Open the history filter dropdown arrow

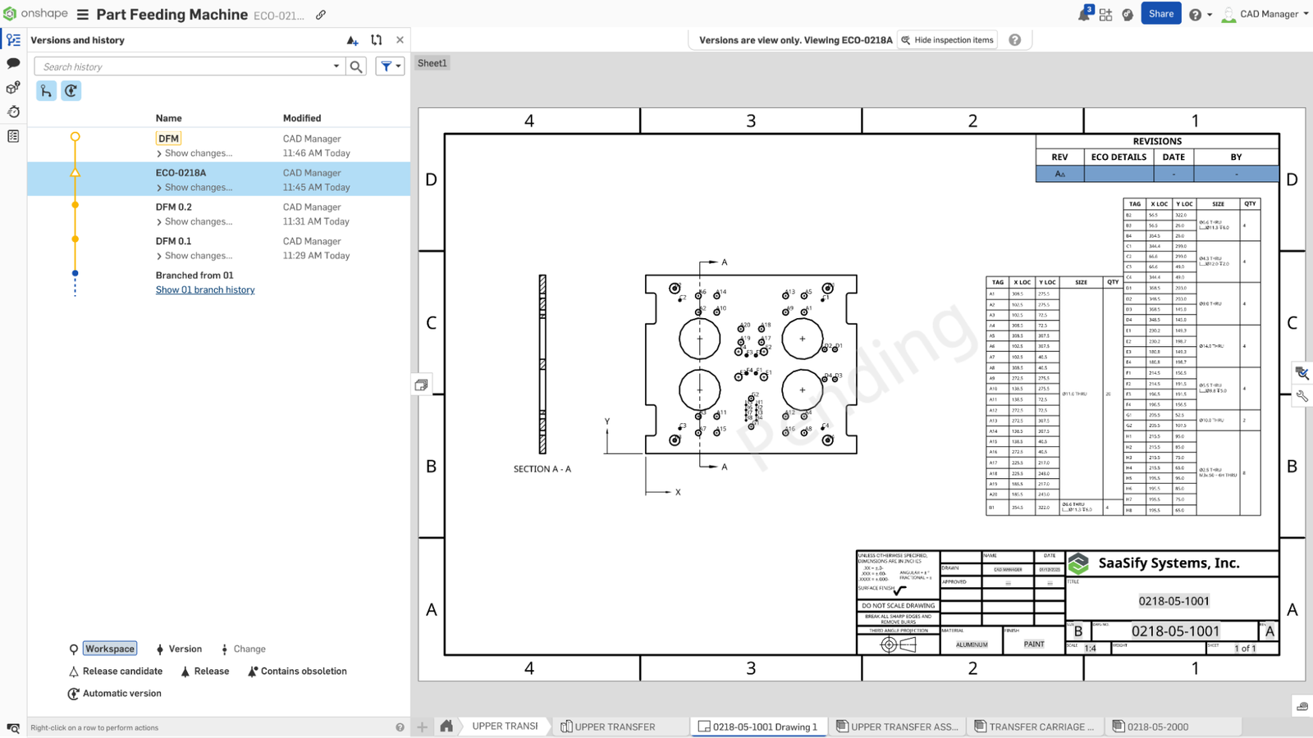coord(399,66)
